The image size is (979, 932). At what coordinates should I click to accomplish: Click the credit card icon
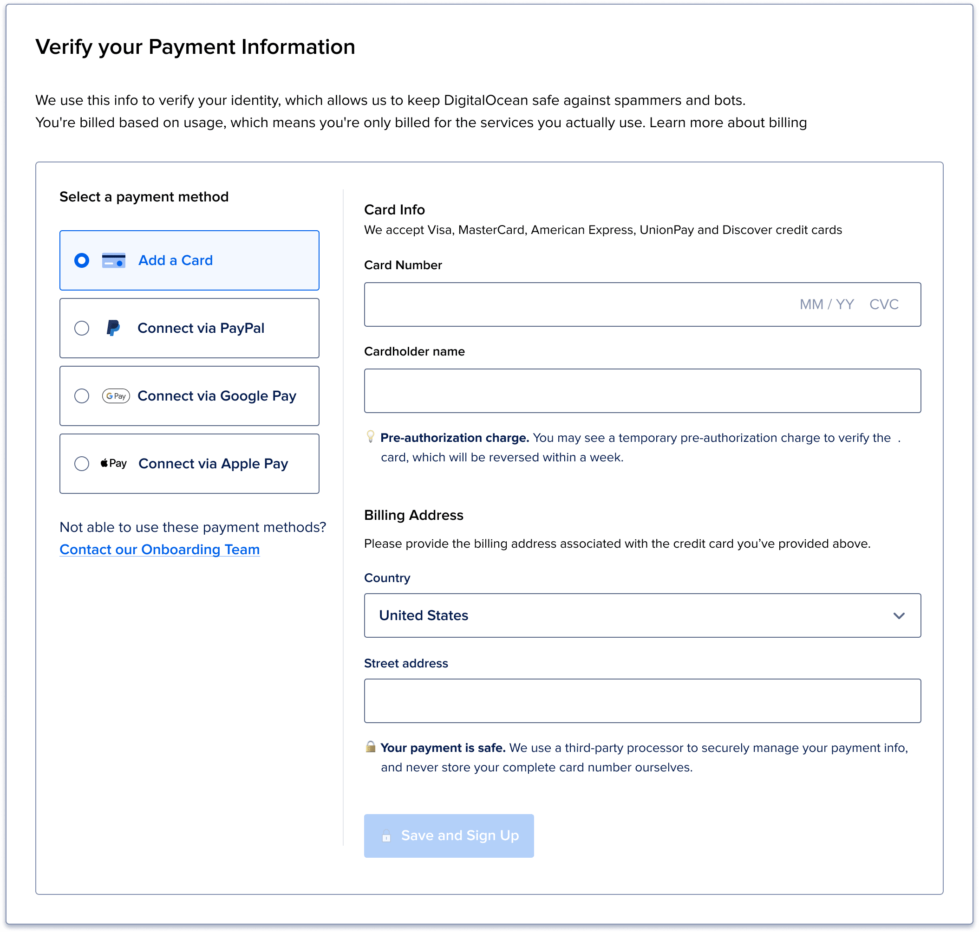[113, 260]
